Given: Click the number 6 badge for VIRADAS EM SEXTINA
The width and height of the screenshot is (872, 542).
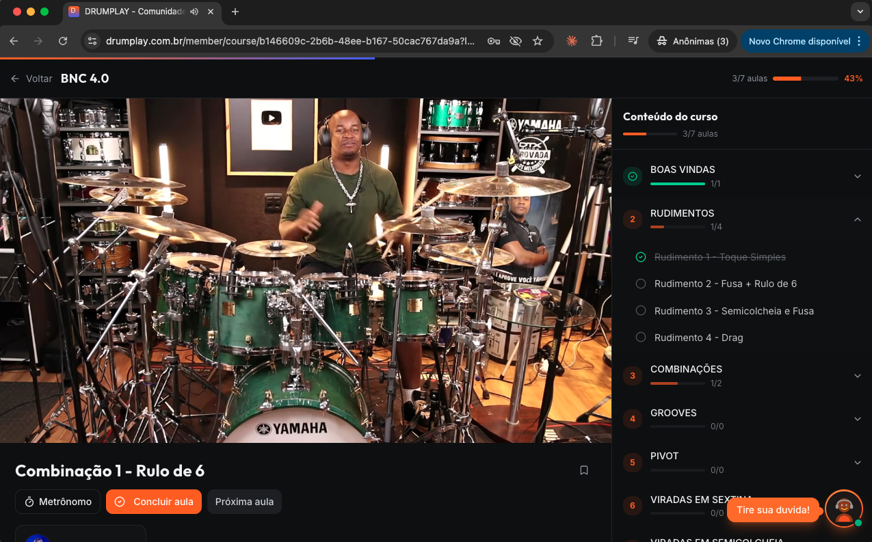Looking at the screenshot, I should coord(633,506).
